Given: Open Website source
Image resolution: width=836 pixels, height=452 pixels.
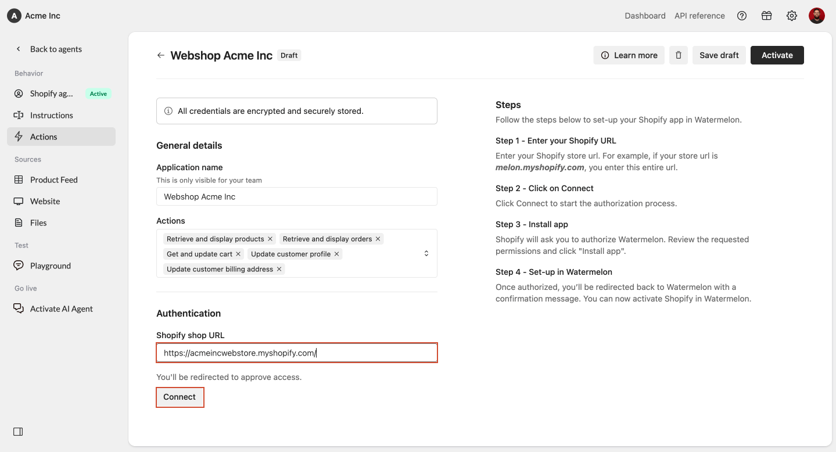Looking at the screenshot, I should (62, 201).
